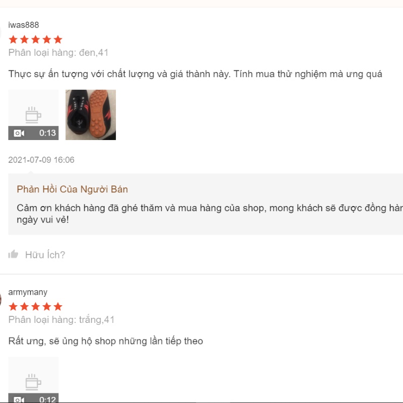Screen dimensions: 403x403
Task: Open the iwas888 user profile
Action: [24, 25]
